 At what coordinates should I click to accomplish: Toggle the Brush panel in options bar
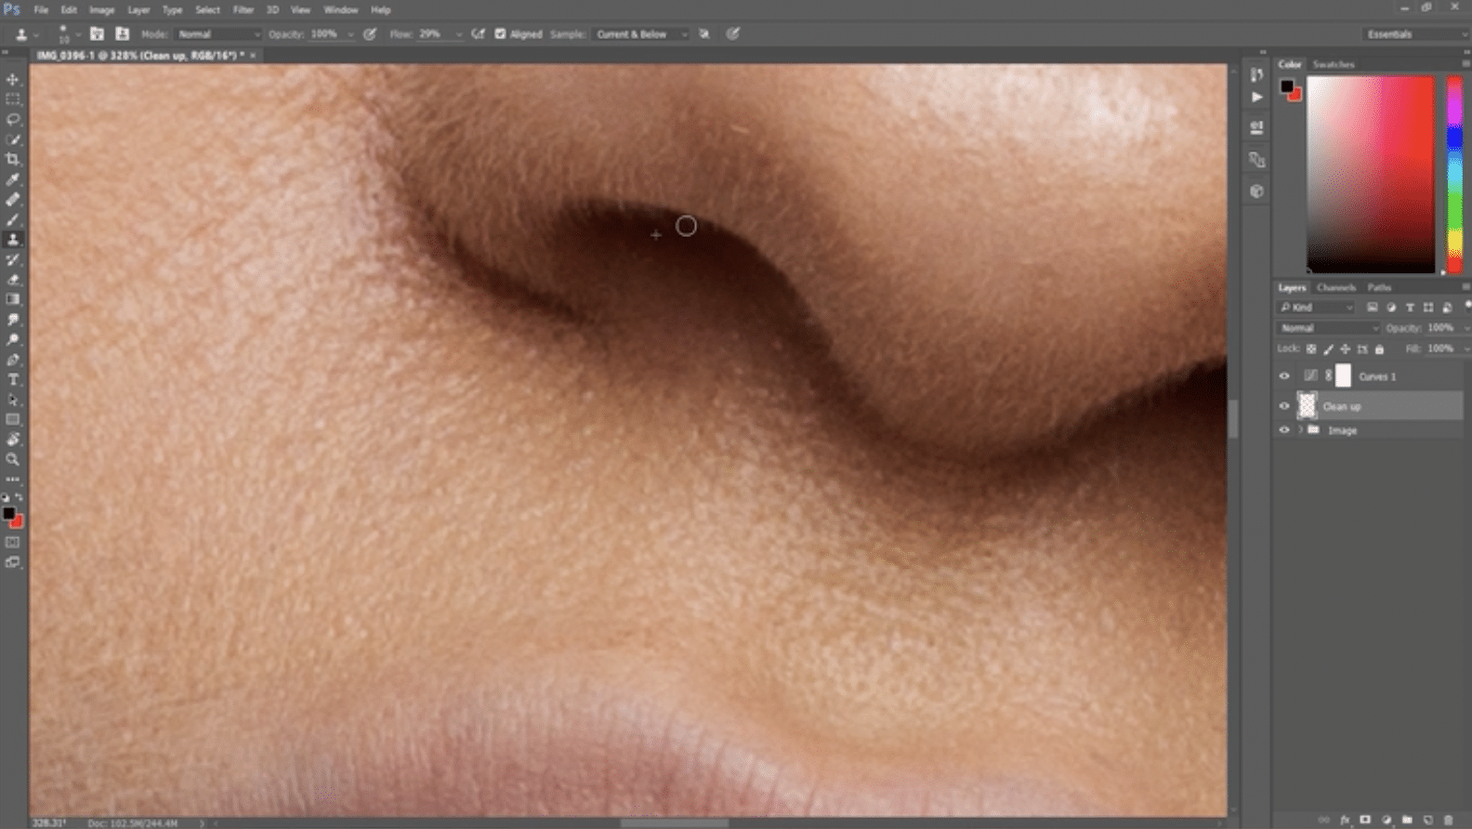tap(97, 33)
